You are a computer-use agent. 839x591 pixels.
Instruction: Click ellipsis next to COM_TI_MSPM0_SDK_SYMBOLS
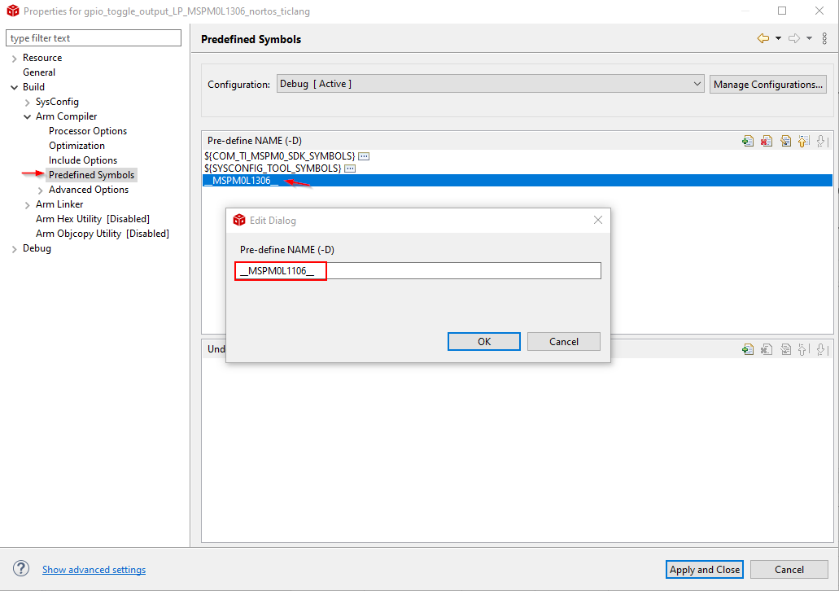pyautogui.click(x=364, y=155)
